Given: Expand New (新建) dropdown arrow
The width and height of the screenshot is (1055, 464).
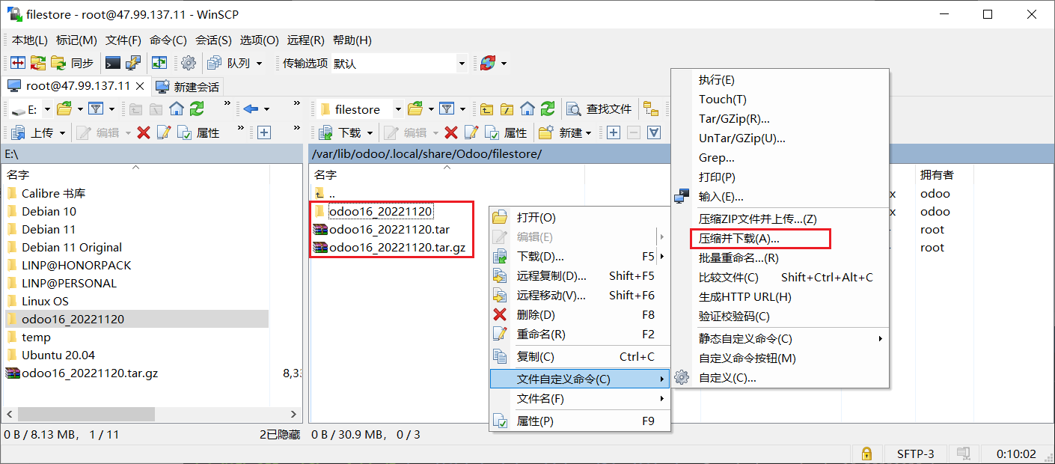Looking at the screenshot, I should [589, 132].
